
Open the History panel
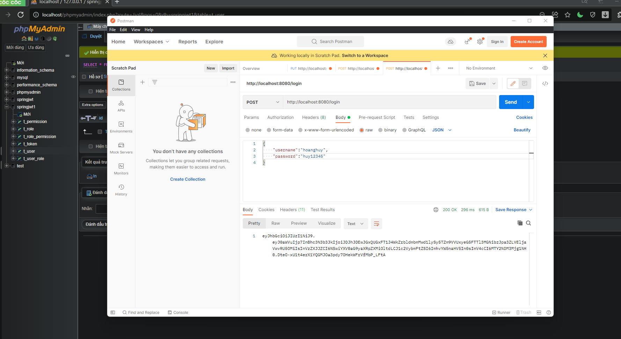(x=121, y=190)
